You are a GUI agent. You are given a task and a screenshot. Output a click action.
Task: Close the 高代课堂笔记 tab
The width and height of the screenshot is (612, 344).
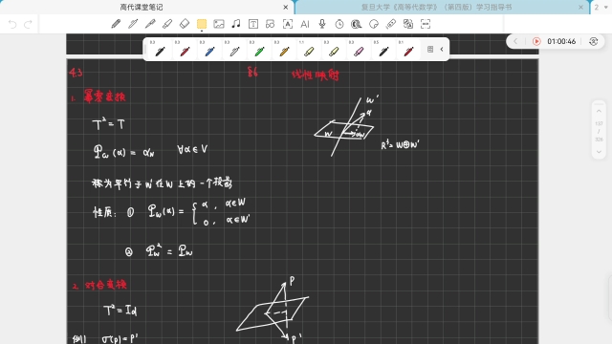(x=286, y=7)
